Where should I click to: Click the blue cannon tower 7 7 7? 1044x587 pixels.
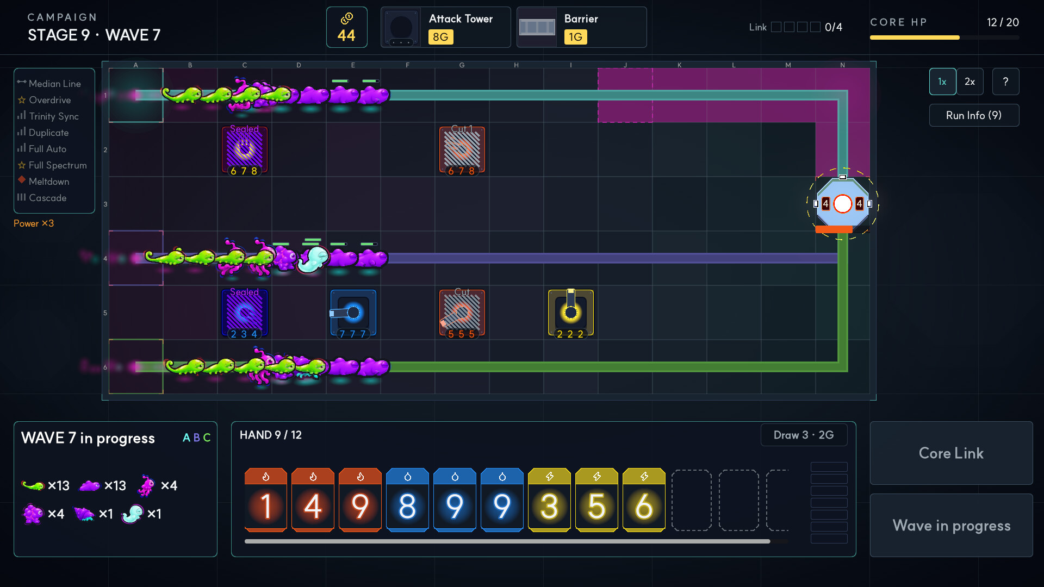(x=353, y=313)
